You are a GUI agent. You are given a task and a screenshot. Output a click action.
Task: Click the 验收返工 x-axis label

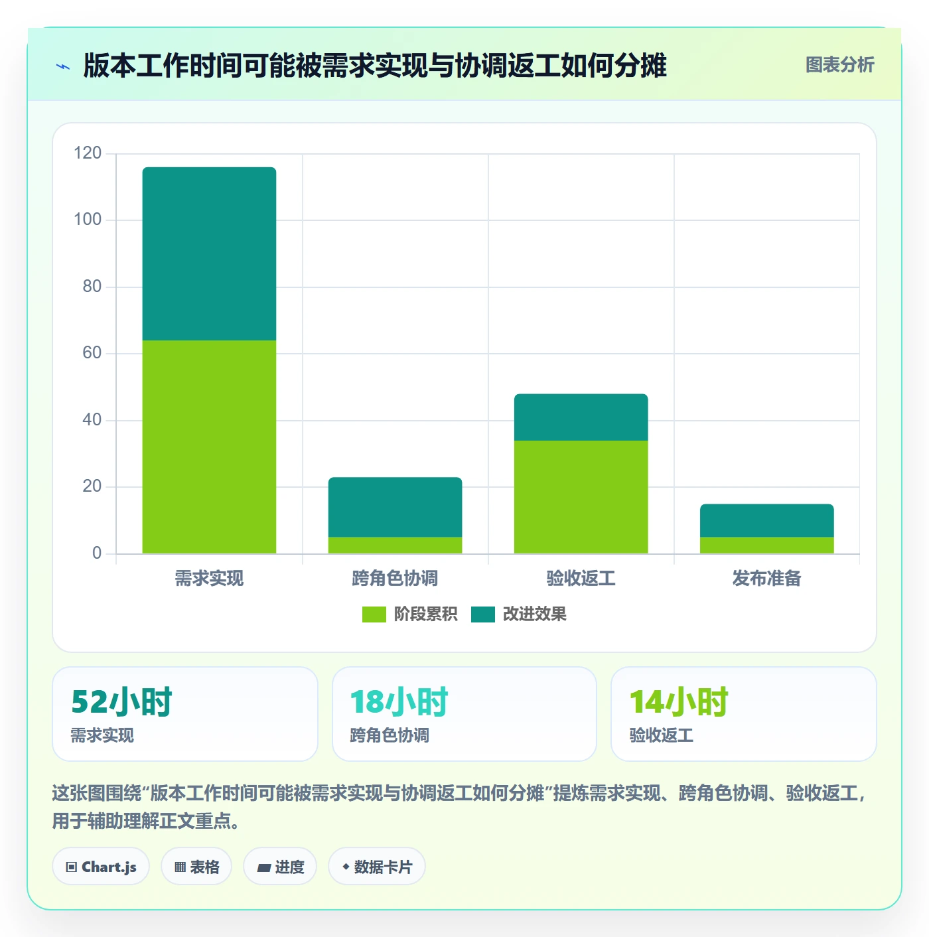click(x=581, y=579)
